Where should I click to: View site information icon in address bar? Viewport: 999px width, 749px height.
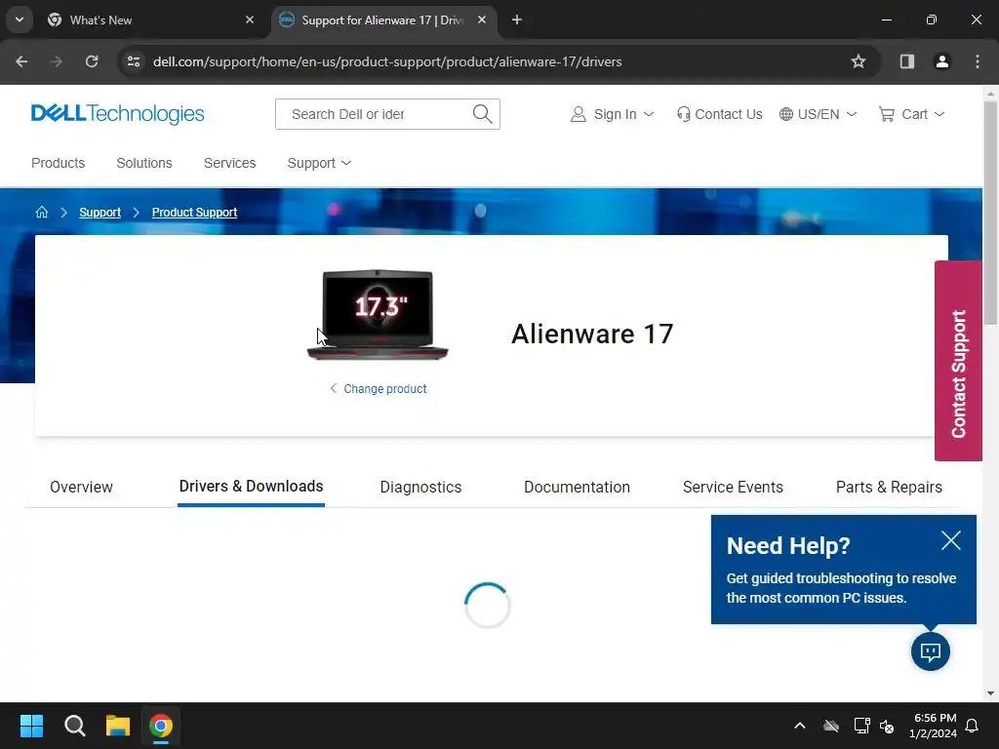click(x=134, y=61)
